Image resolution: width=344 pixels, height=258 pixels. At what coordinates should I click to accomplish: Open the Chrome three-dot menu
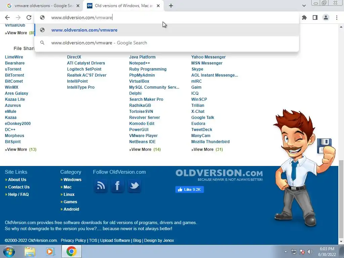(x=337, y=17)
